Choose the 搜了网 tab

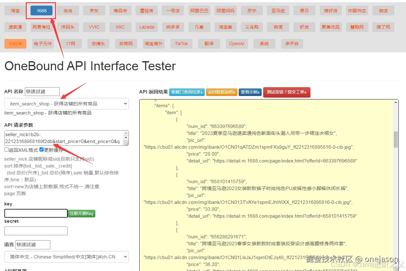click(383, 27)
